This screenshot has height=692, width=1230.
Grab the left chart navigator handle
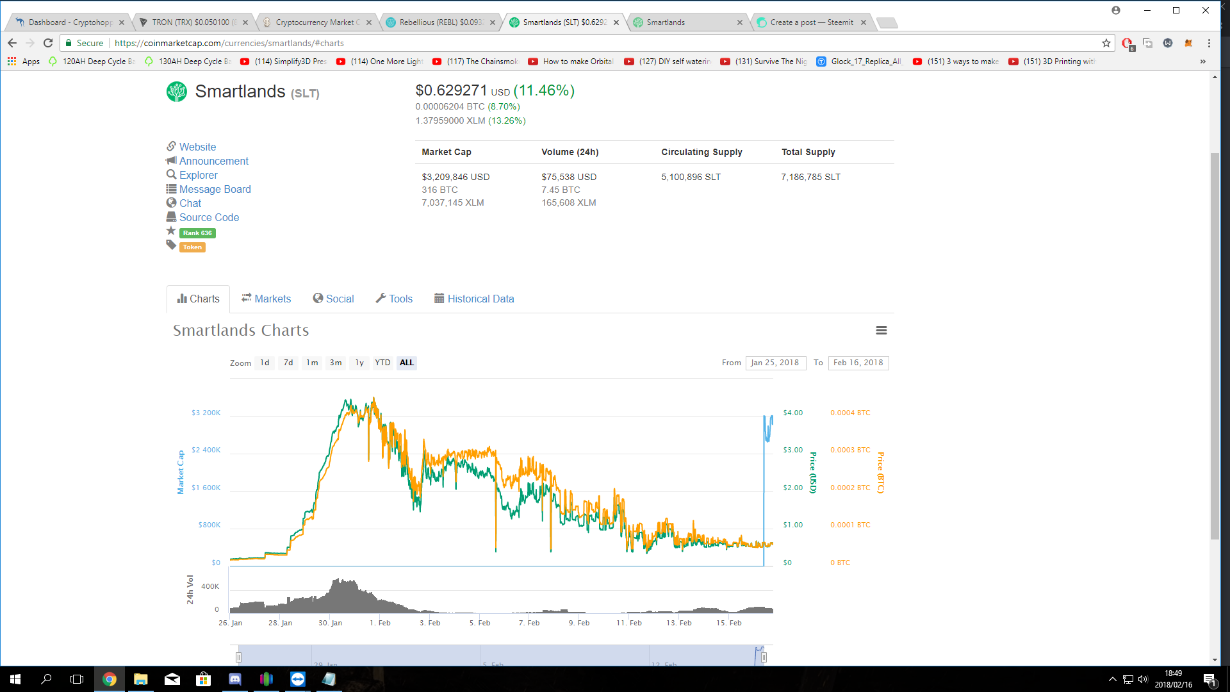pyautogui.click(x=238, y=657)
